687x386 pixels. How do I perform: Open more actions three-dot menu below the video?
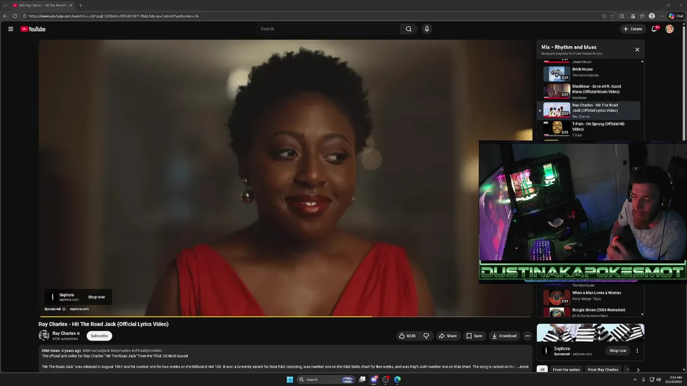click(527, 336)
